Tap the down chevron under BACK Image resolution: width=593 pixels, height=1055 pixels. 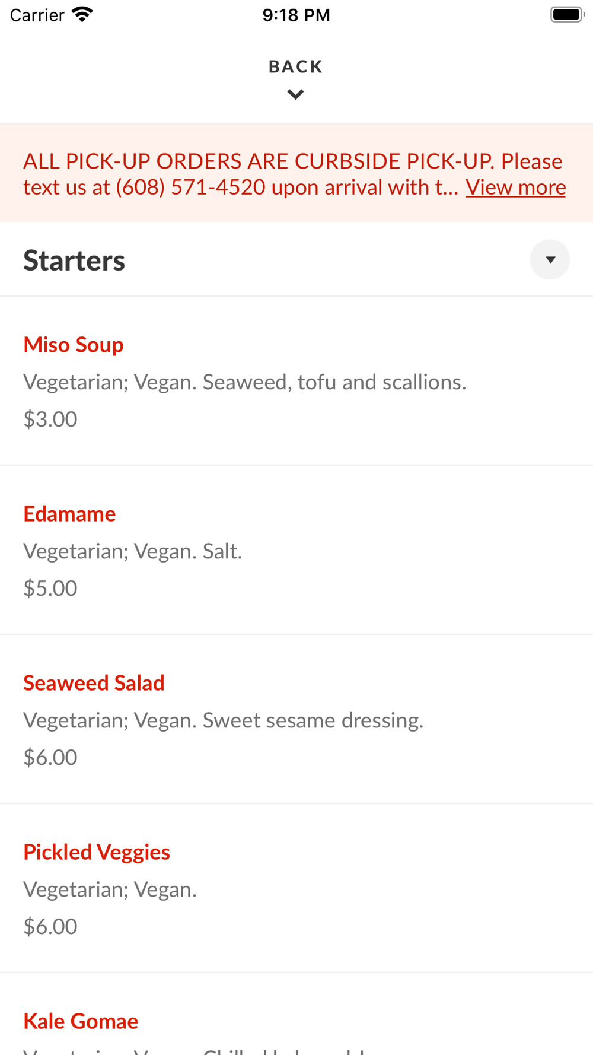pyautogui.click(x=295, y=94)
